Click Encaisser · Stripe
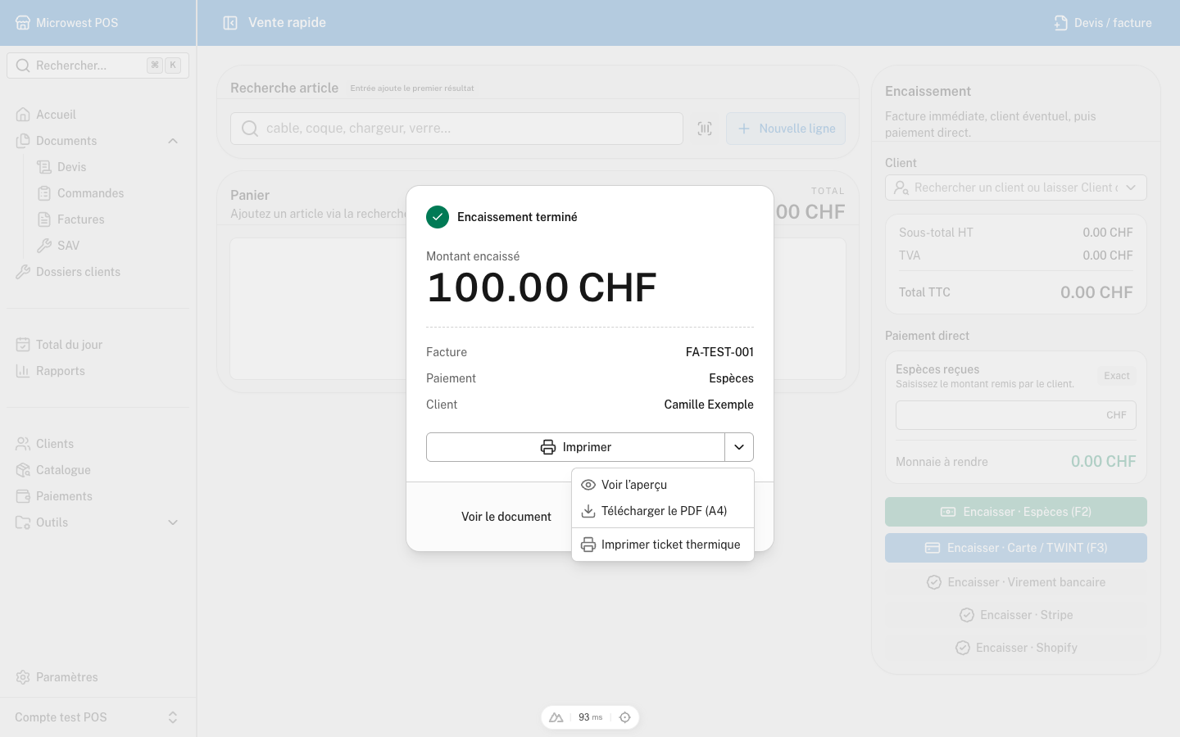The width and height of the screenshot is (1180, 737). pos(1016,615)
